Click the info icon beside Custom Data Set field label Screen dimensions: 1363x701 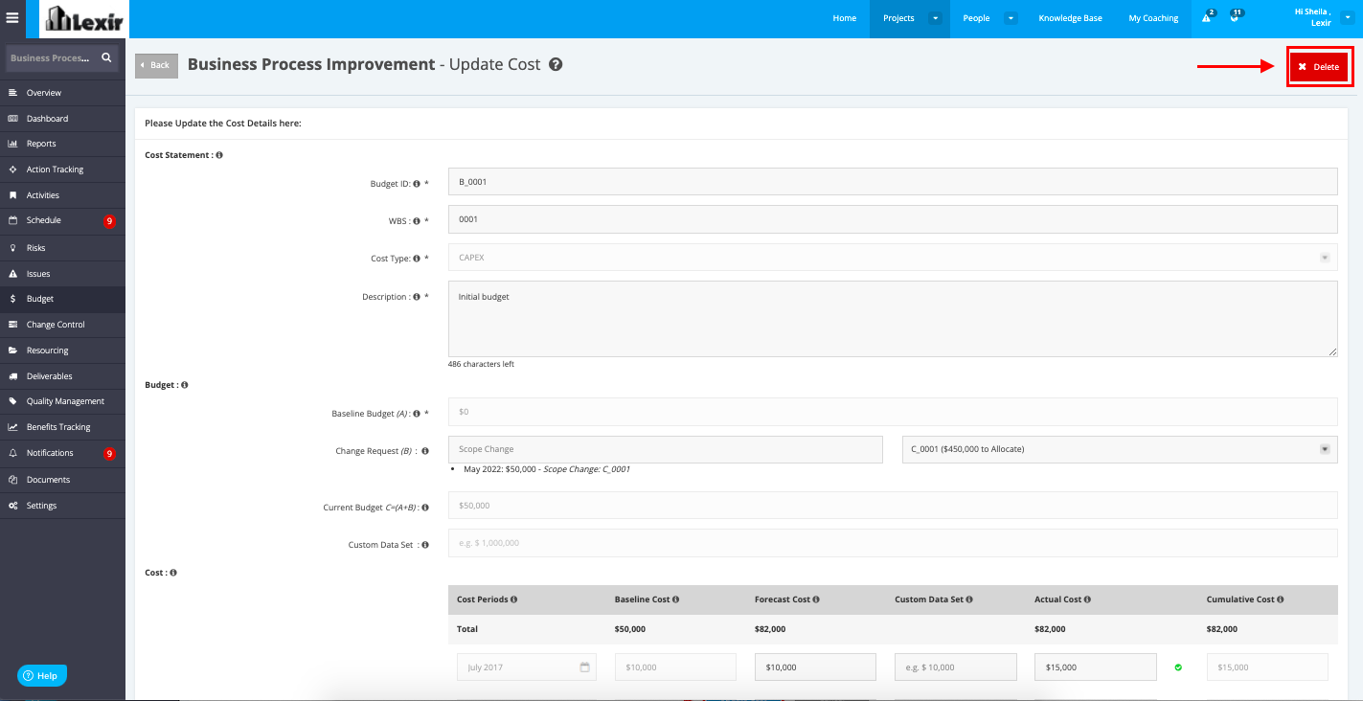[x=424, y=545]
